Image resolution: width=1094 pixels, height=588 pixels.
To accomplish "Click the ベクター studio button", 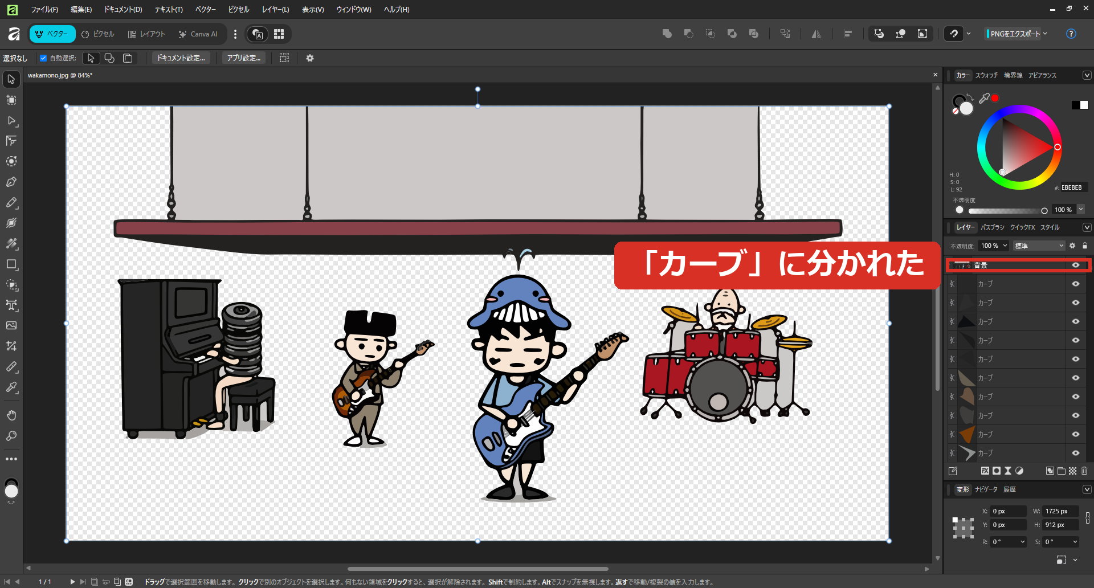I will [x=52, y=34].
